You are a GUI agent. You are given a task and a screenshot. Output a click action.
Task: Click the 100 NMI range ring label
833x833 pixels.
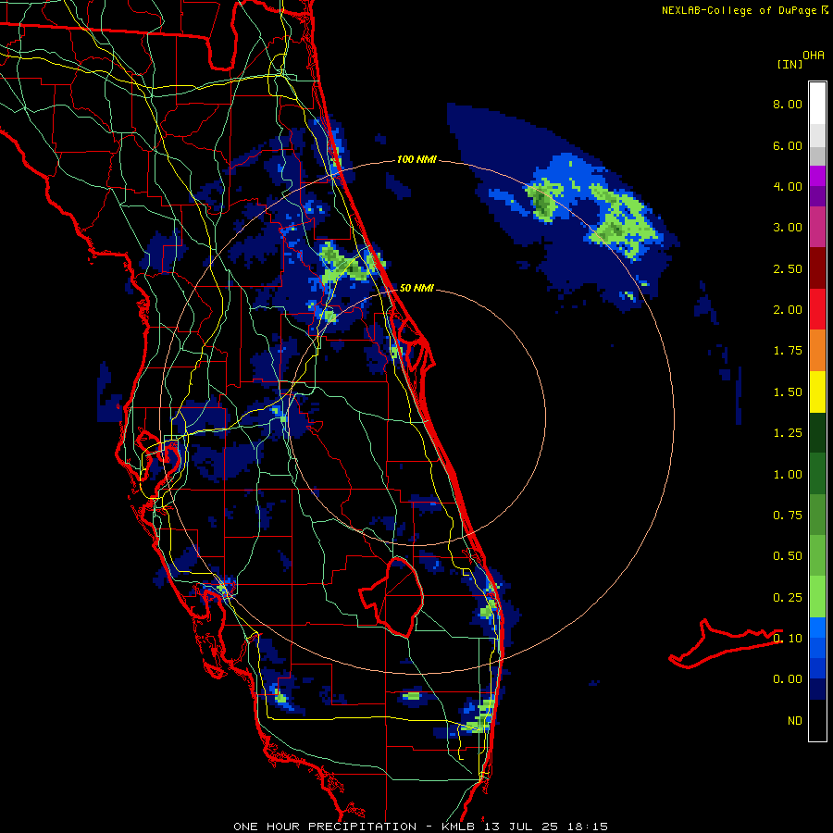[x=416, y=159]
